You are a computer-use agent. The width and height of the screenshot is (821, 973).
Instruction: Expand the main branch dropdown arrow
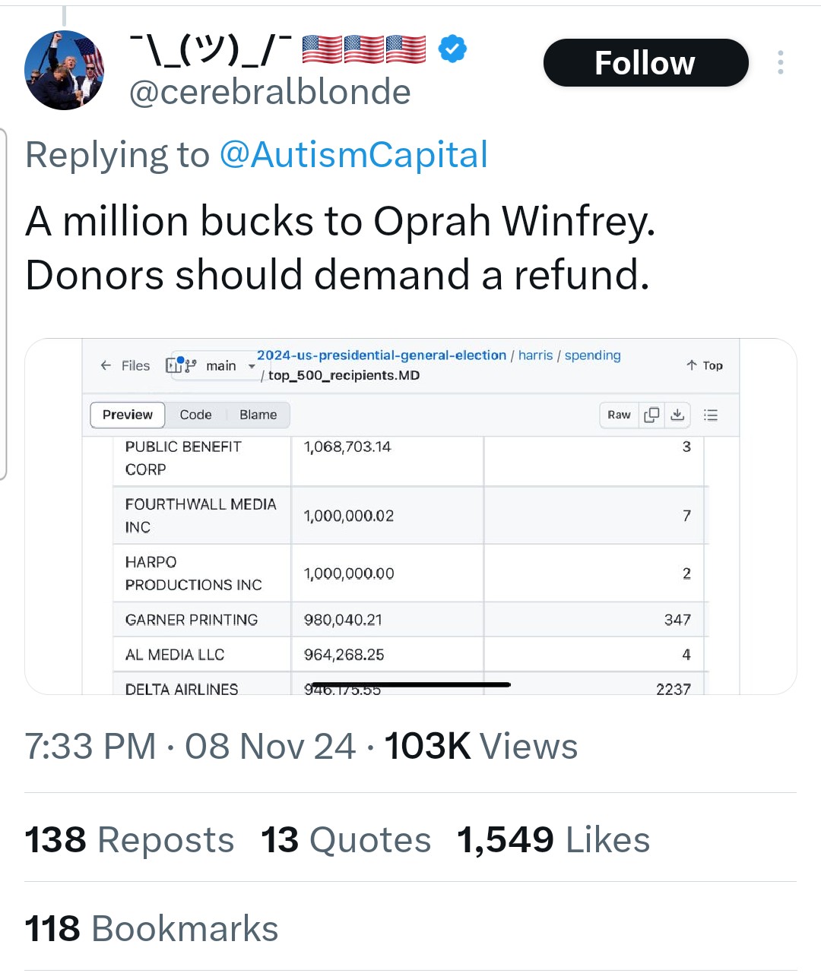(x=252, y=366)
